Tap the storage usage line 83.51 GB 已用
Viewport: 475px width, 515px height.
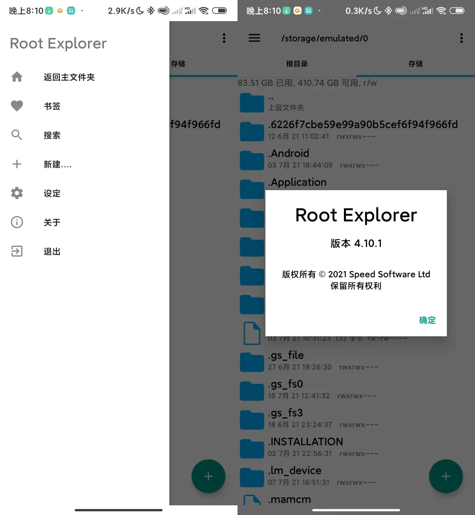pos(307,83)
